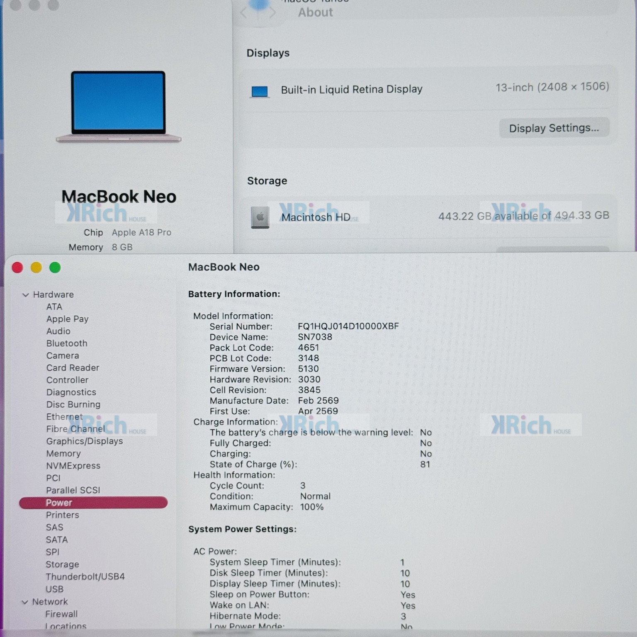
Task: Select ATA in Hardware list
Action: [x=54, y=306]
